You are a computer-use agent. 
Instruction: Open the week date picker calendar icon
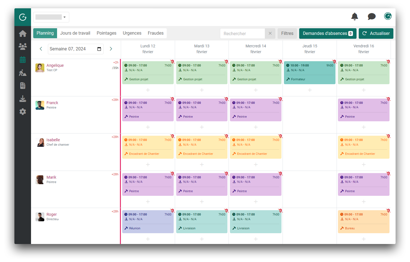coord(99,49)
